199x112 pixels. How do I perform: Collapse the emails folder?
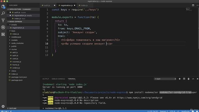click(14, 25)
